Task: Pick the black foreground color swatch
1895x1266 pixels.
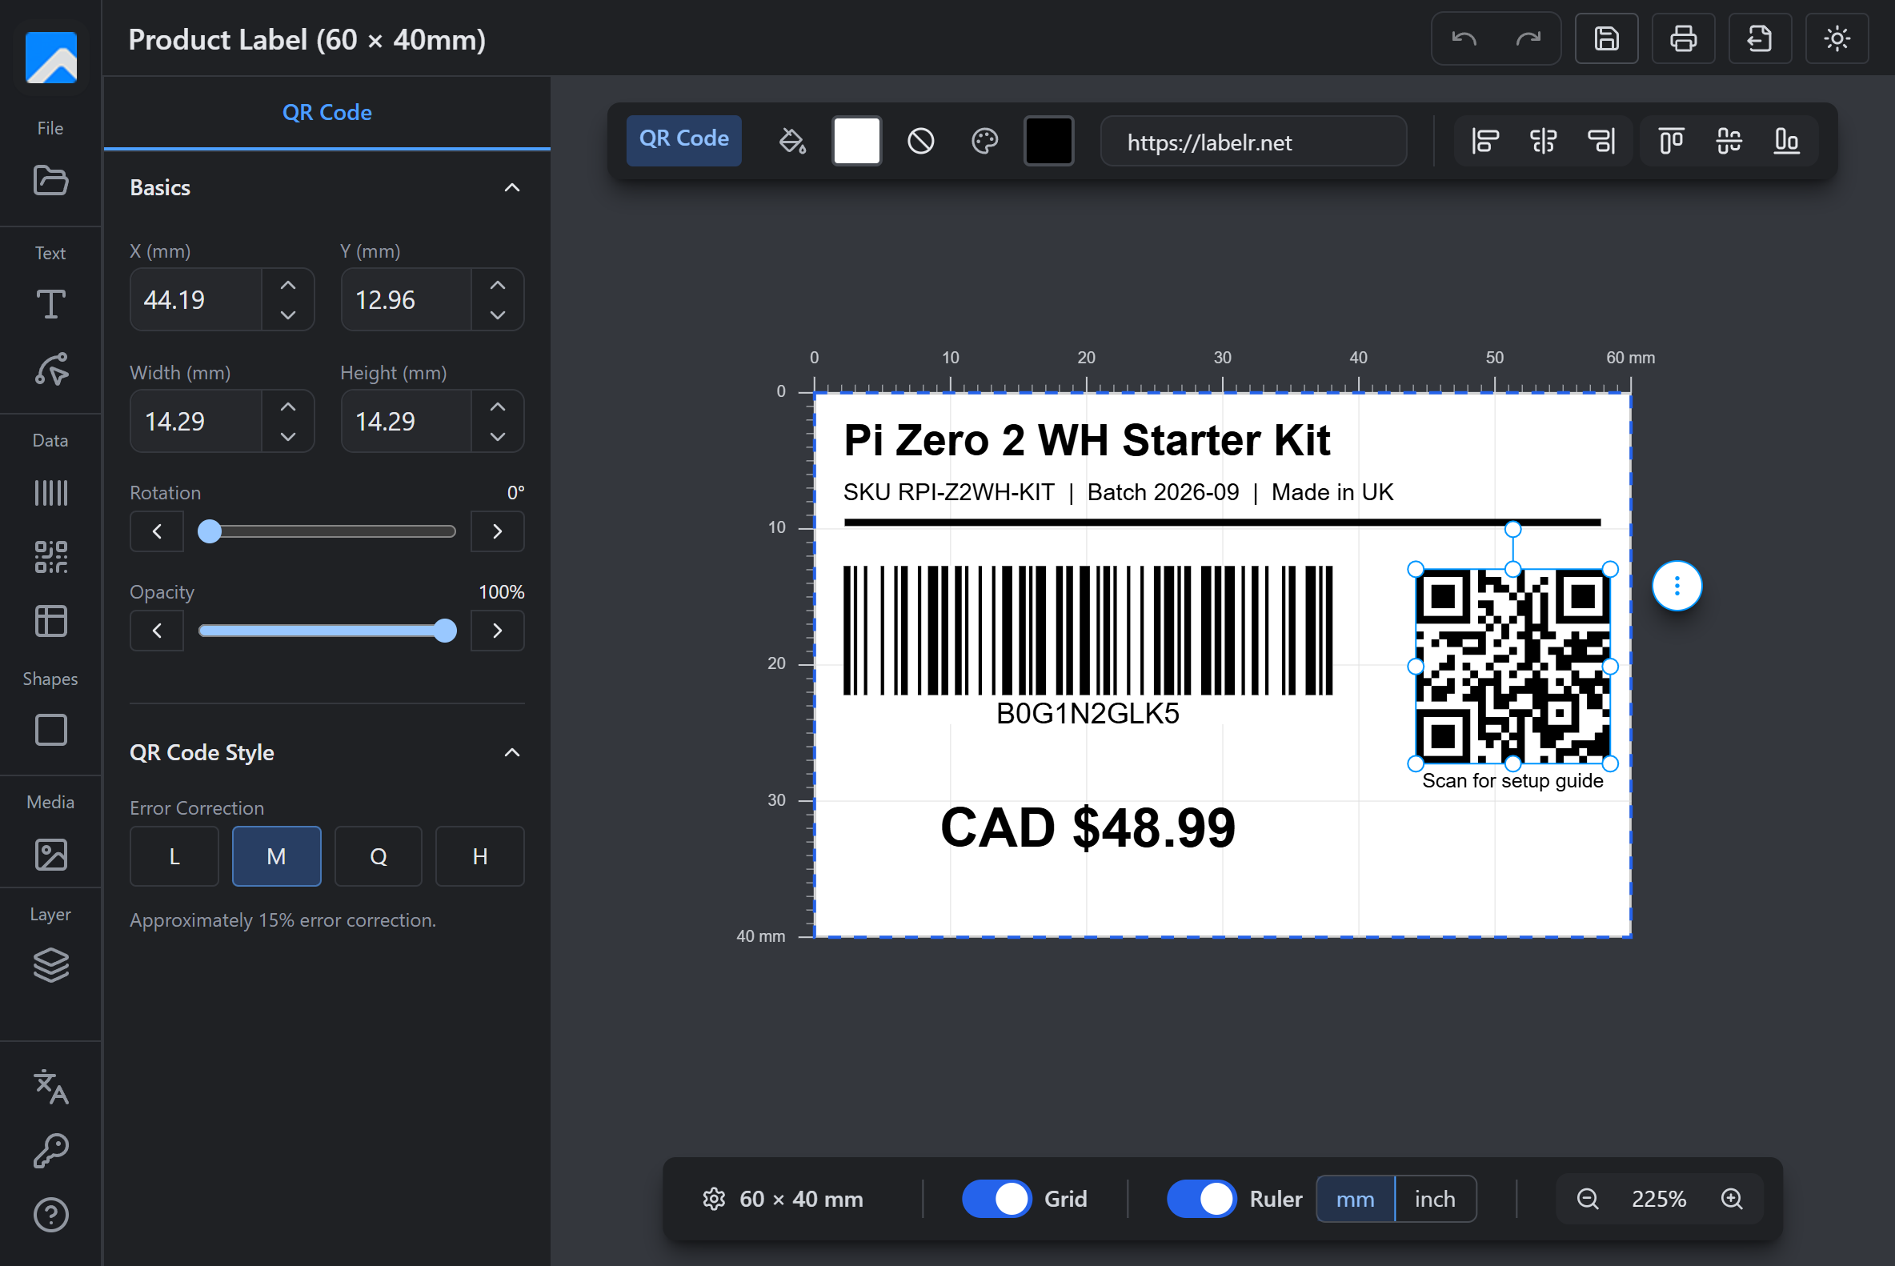Action: [x=1048, y=141]
